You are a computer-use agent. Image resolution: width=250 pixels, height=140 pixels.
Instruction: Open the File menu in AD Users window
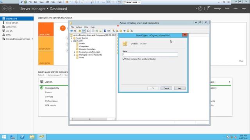[72, 27]
